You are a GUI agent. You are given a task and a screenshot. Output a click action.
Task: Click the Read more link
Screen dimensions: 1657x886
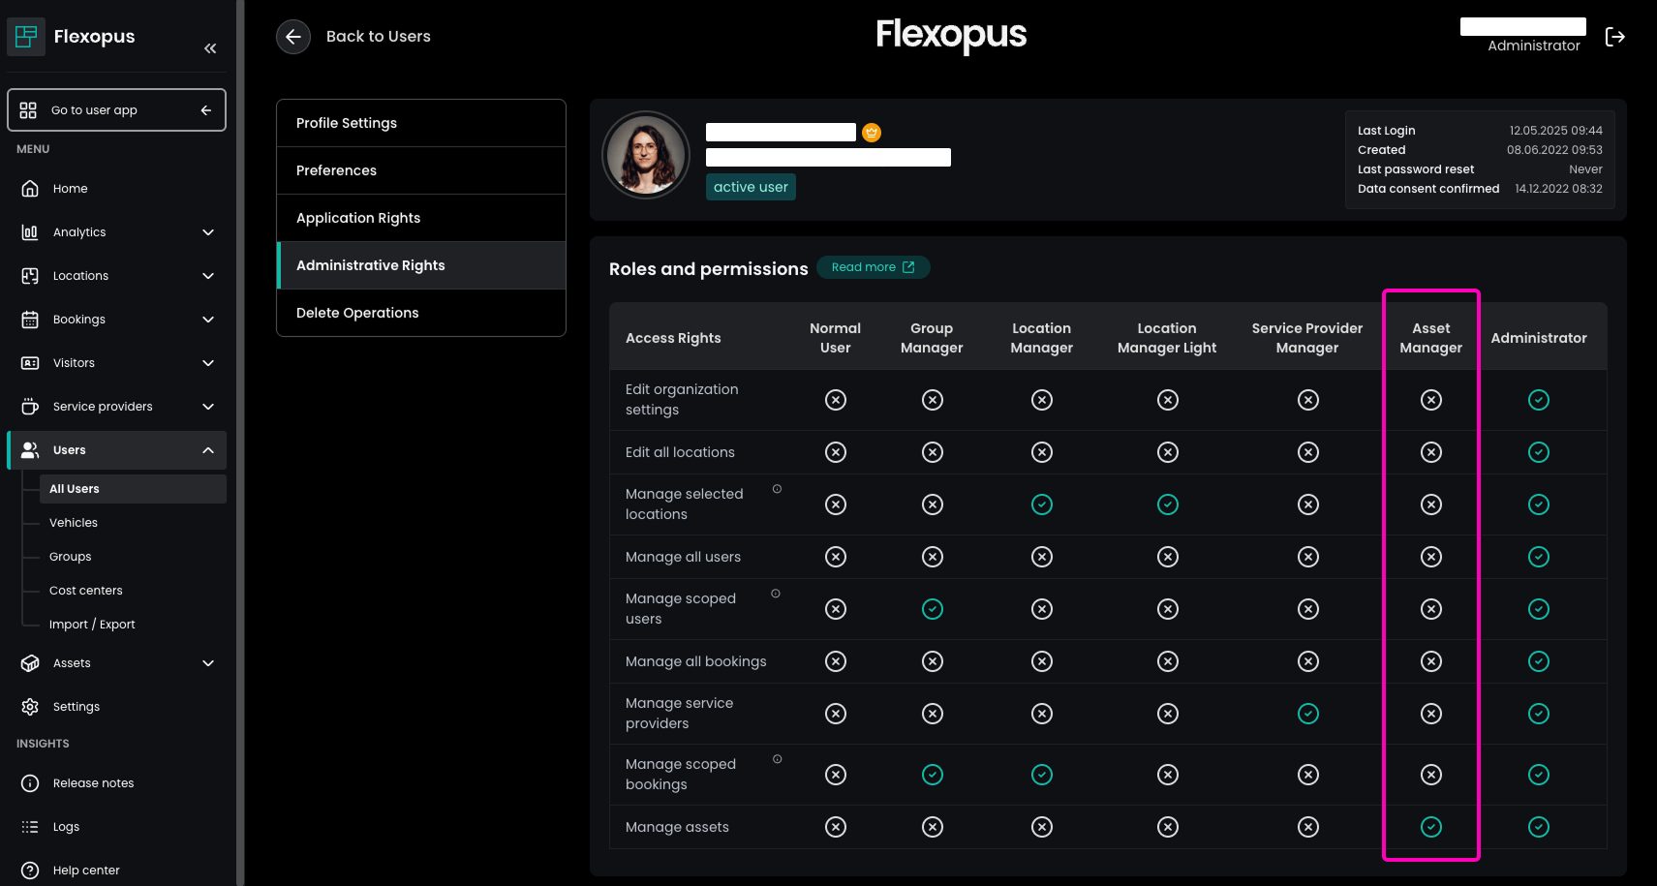click(x=873, y=267)
